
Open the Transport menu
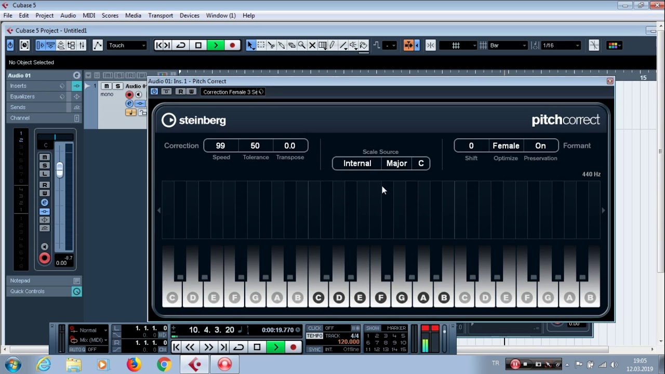[161, 16]
